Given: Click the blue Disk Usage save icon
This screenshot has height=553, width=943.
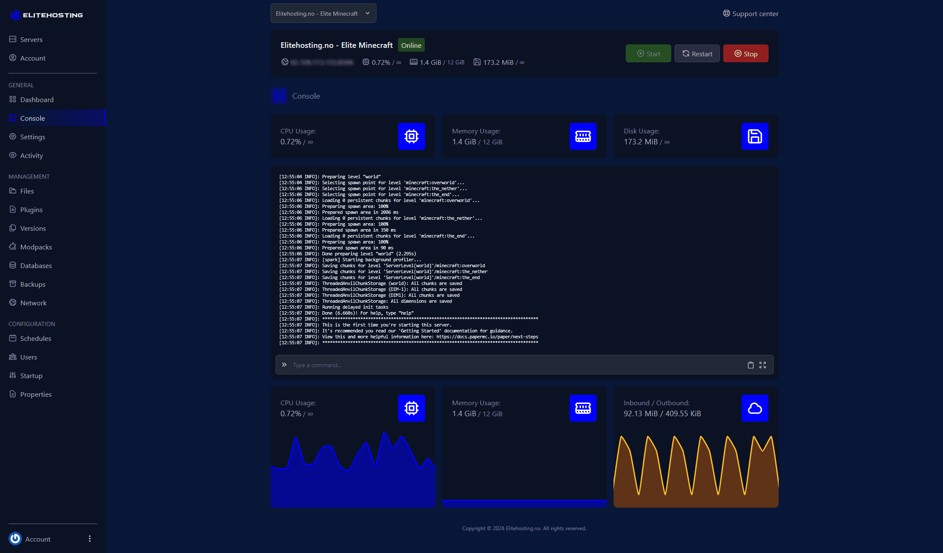Looking at the screenshot, I should [x=755, y=136].
